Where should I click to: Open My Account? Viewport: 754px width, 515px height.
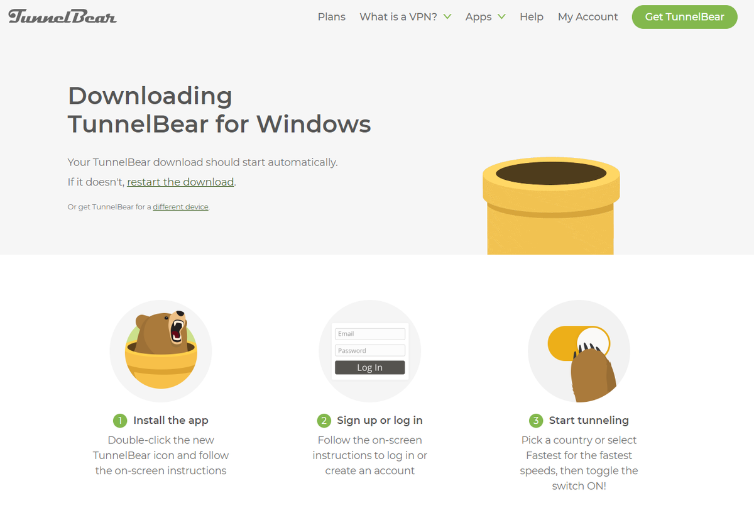coord(588,17)
